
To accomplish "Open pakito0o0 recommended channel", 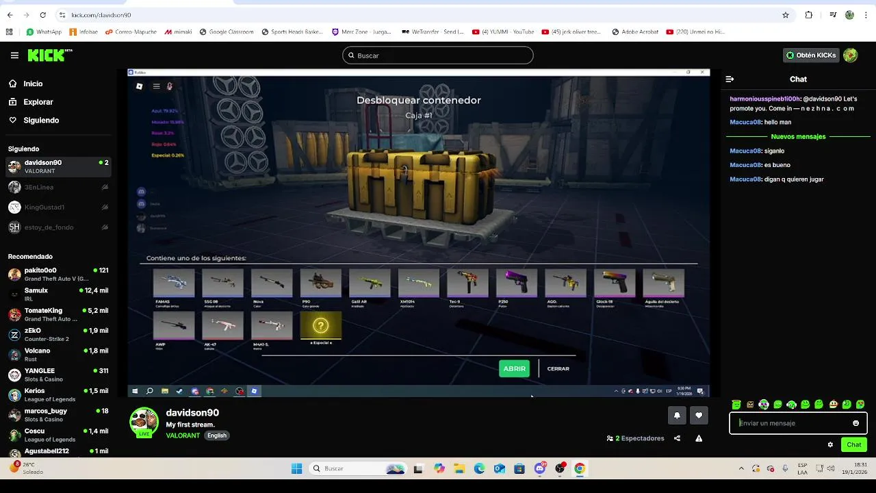I will pos(58,275).
